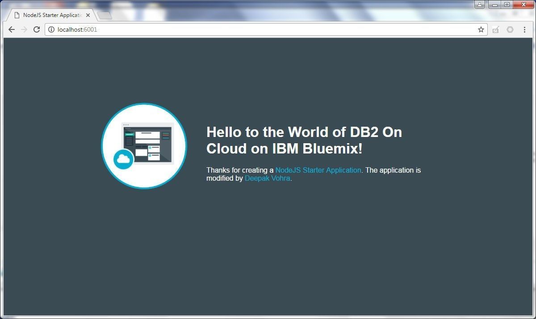View site information for localhost
This screenshot has width=536, height=319.
(x=51, y=29)
